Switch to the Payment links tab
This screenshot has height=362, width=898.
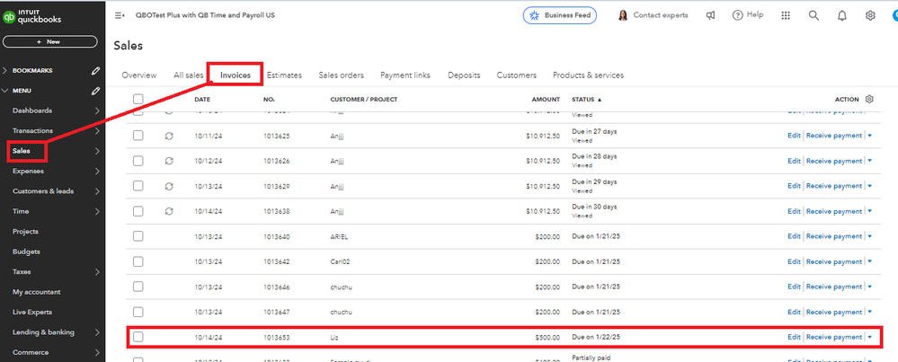(x=405, y=75)
